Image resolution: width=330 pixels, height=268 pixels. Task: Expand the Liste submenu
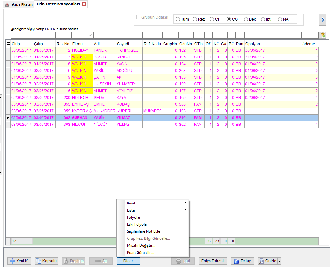coord(153,210)
